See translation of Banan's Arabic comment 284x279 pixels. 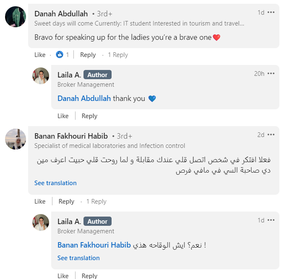55,183
